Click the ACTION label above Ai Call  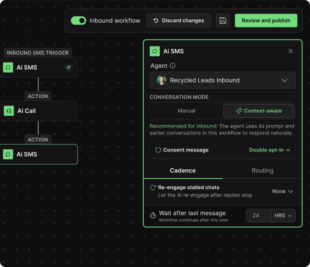38,96
